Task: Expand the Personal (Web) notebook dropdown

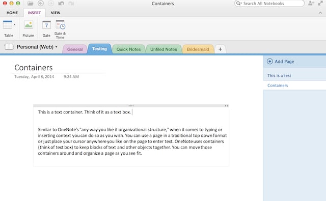Action: pyautogui.click(x=56, y=47)
